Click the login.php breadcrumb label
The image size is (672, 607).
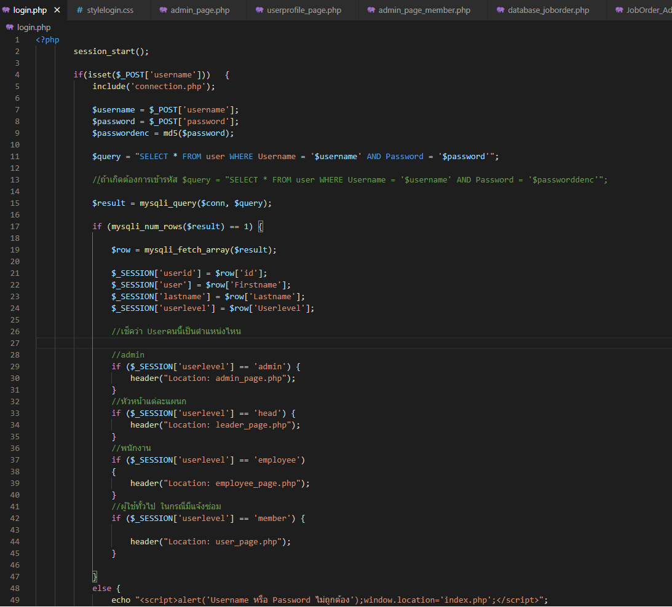[34, 28]
